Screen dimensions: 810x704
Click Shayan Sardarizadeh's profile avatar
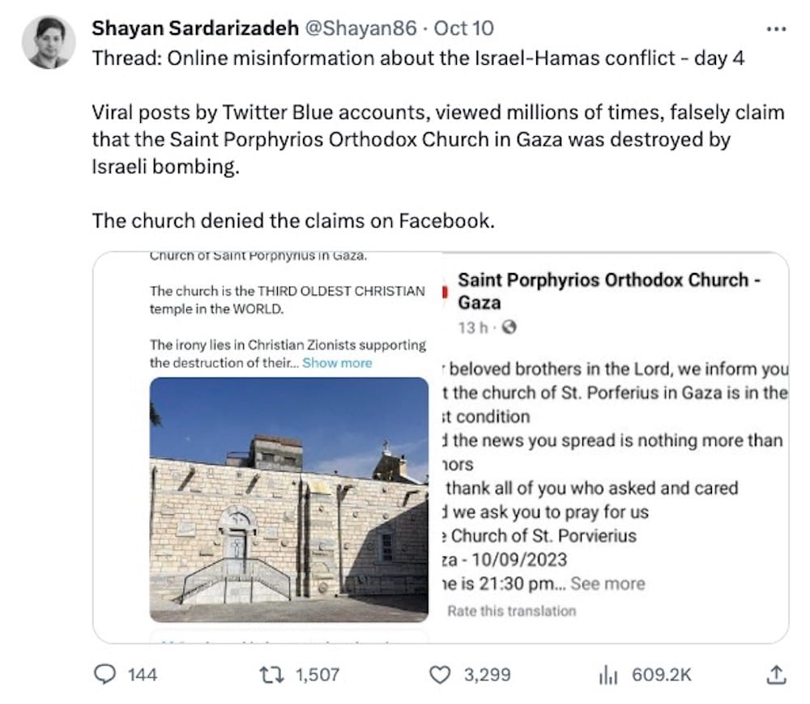(x=49, y=42)
